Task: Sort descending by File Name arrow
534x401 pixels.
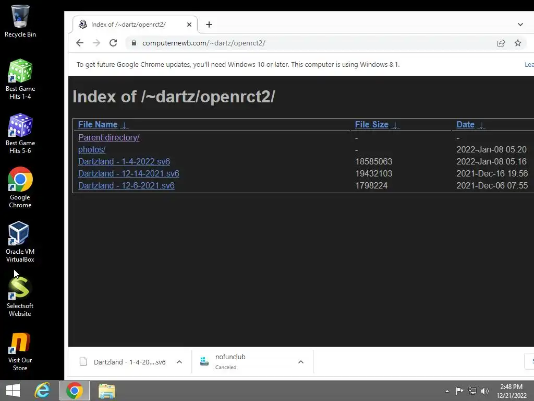Action: (125, 125)
